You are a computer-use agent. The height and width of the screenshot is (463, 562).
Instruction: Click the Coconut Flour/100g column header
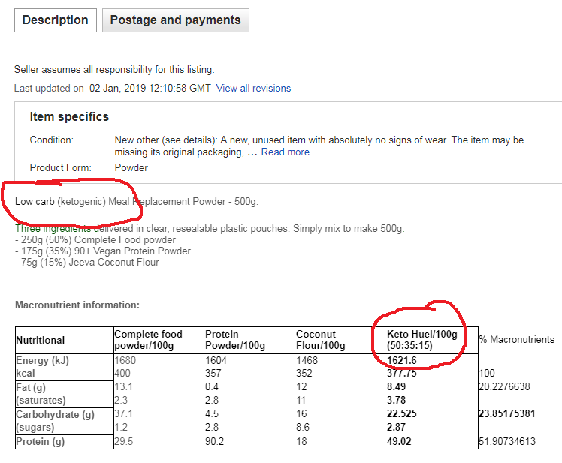321,340
